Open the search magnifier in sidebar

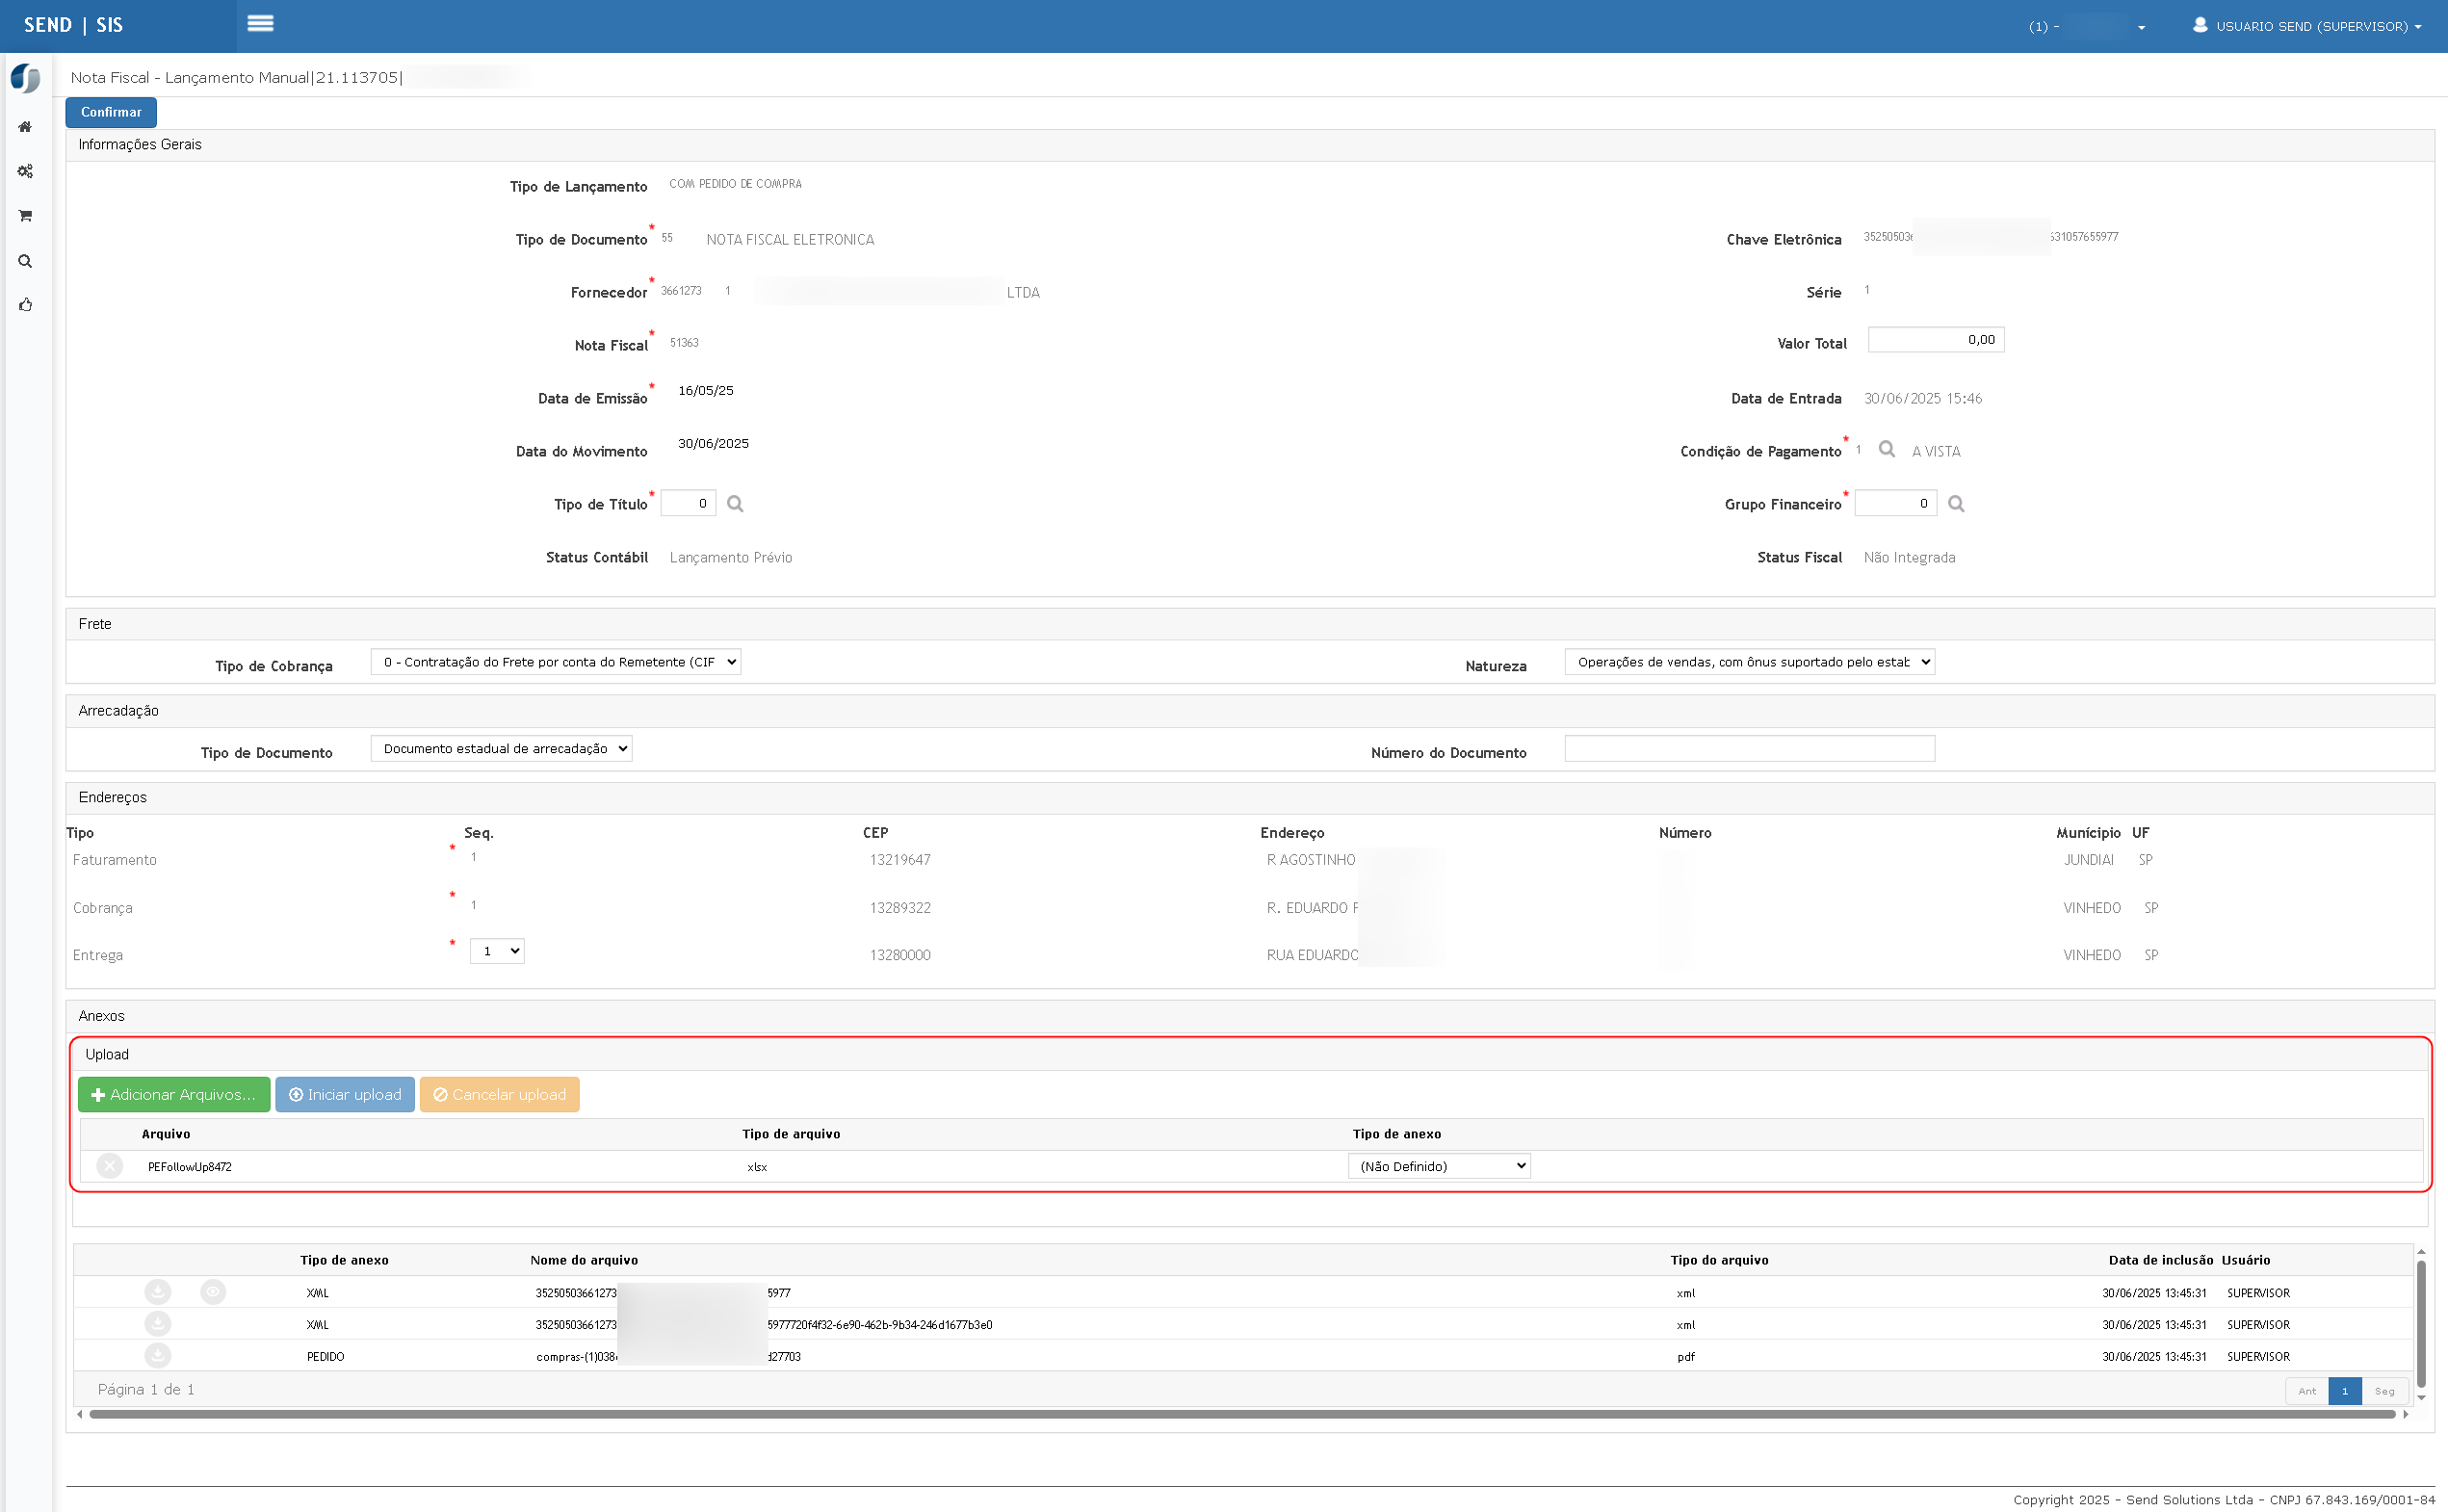point(25,261)
